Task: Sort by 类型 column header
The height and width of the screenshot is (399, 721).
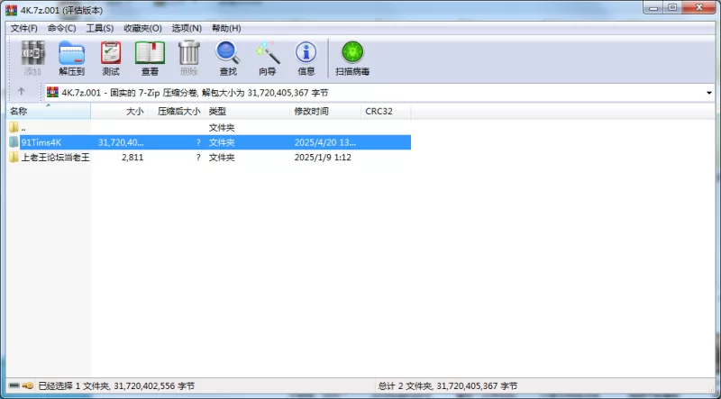Action: coord(247,112)
